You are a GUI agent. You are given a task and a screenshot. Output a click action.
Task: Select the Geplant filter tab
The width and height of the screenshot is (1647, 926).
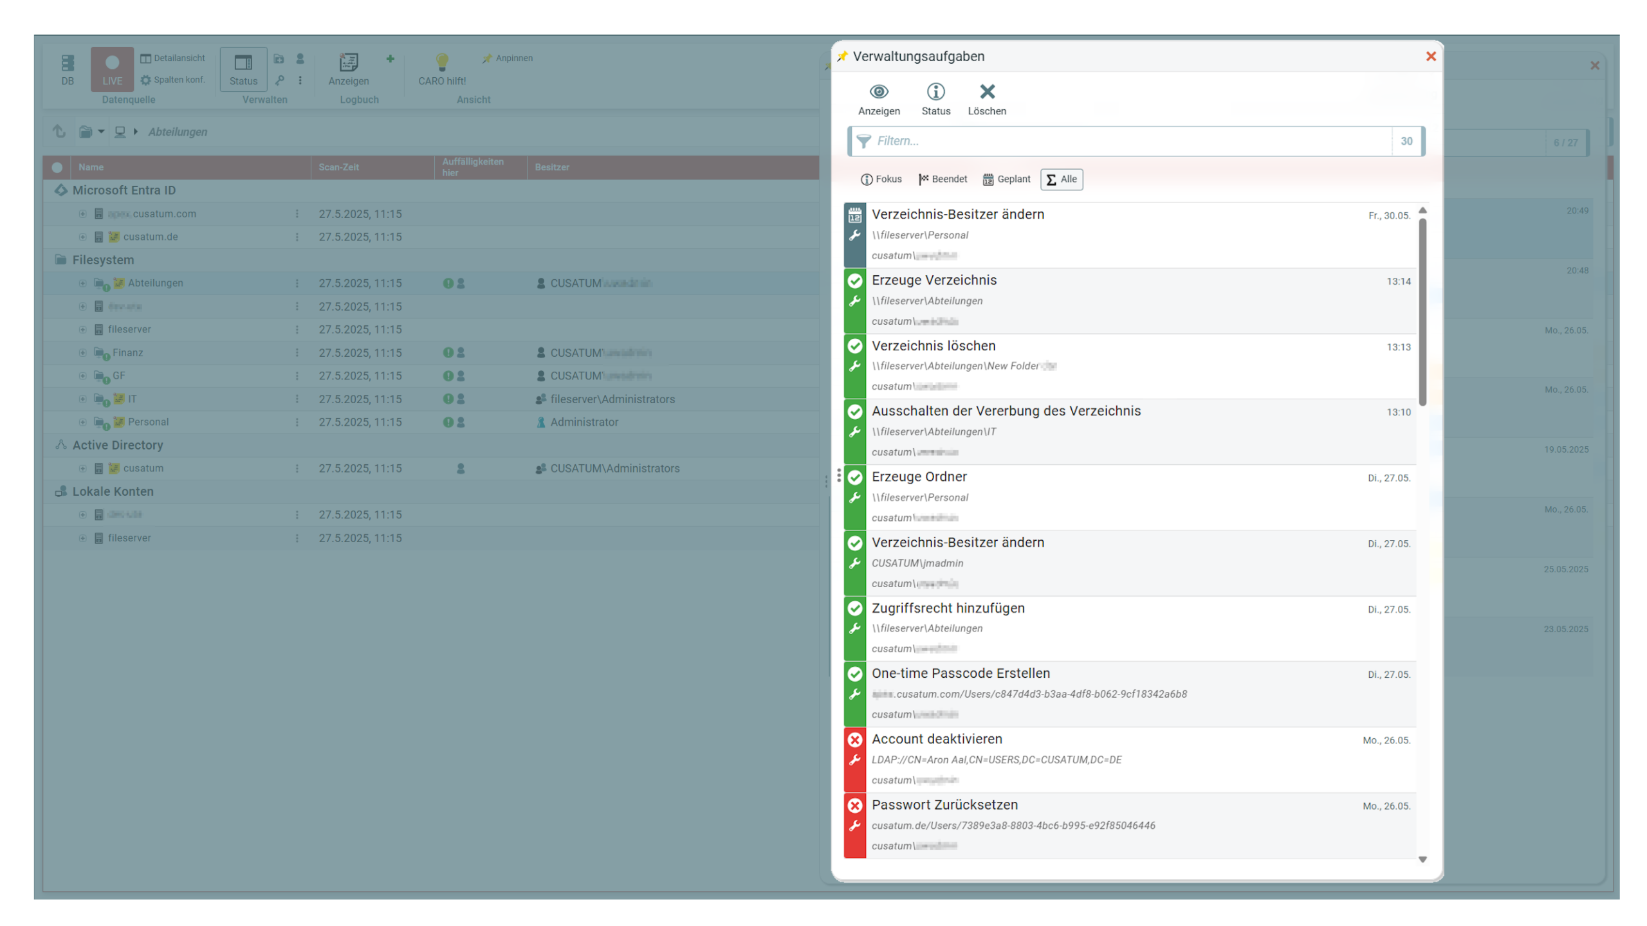click(x=1006, y=179)
